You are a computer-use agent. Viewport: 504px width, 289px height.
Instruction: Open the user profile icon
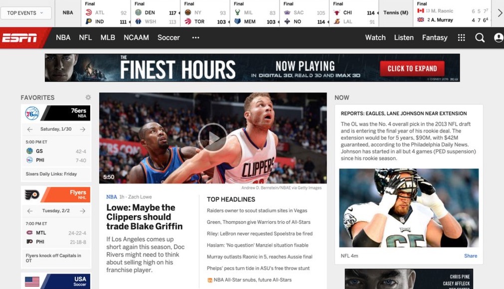[498, 37]
